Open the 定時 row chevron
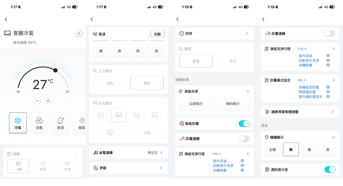This screenshot has width=343, height=186. pos(247,33)
